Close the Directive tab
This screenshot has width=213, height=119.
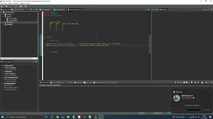168,10
